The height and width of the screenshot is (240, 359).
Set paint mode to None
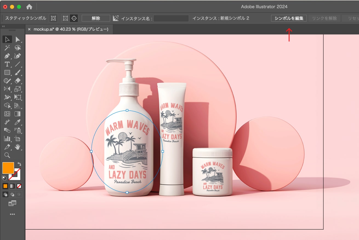(19, 186)
